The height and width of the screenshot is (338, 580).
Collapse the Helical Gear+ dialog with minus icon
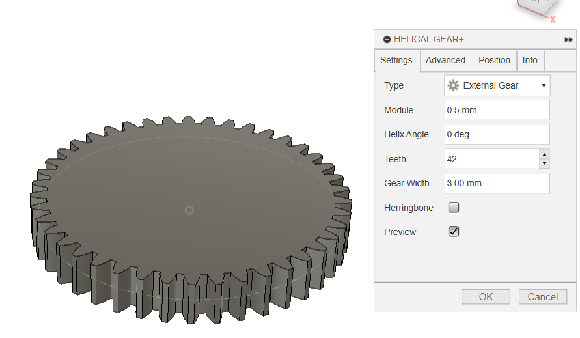(387, 40)
